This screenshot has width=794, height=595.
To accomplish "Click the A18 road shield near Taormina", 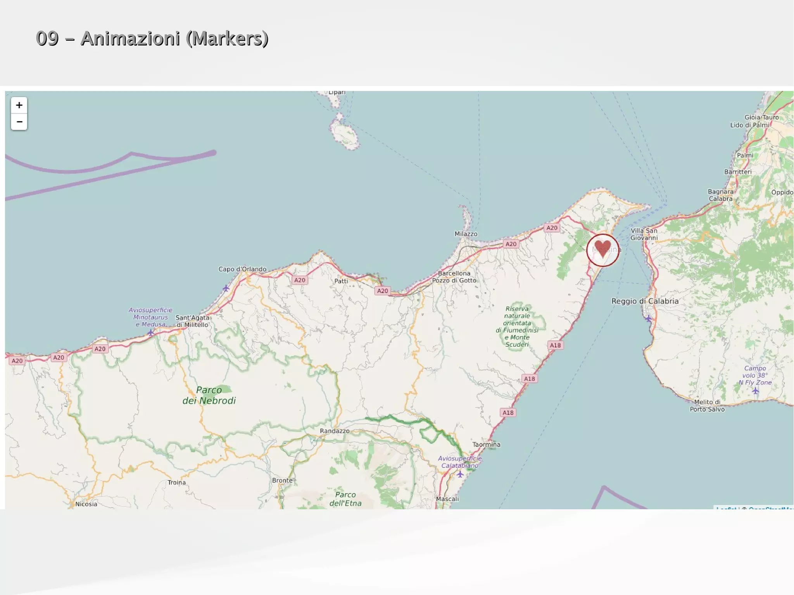I will 508,412.
